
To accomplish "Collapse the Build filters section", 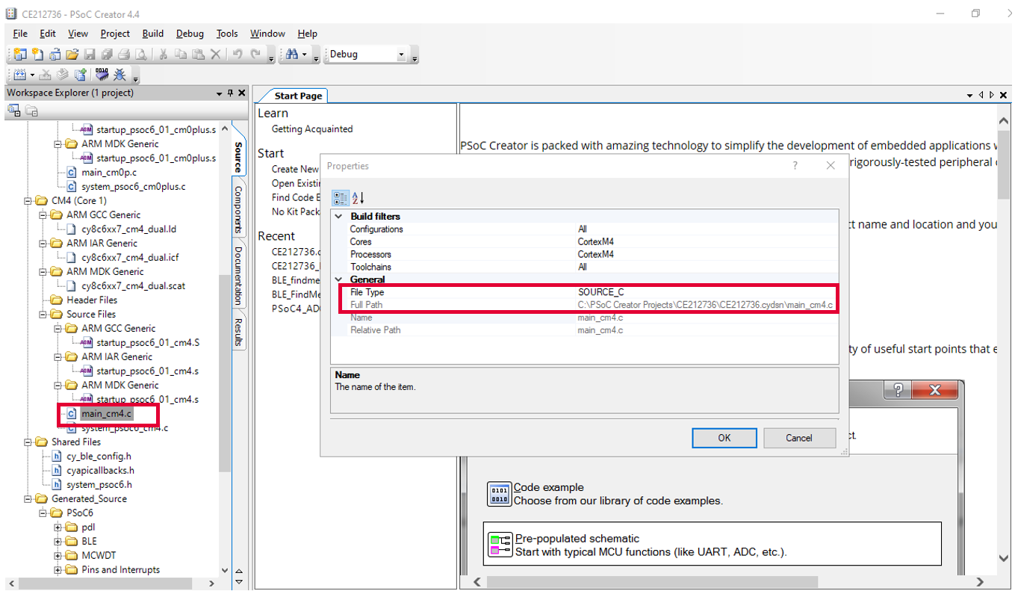I will point(338,217).
